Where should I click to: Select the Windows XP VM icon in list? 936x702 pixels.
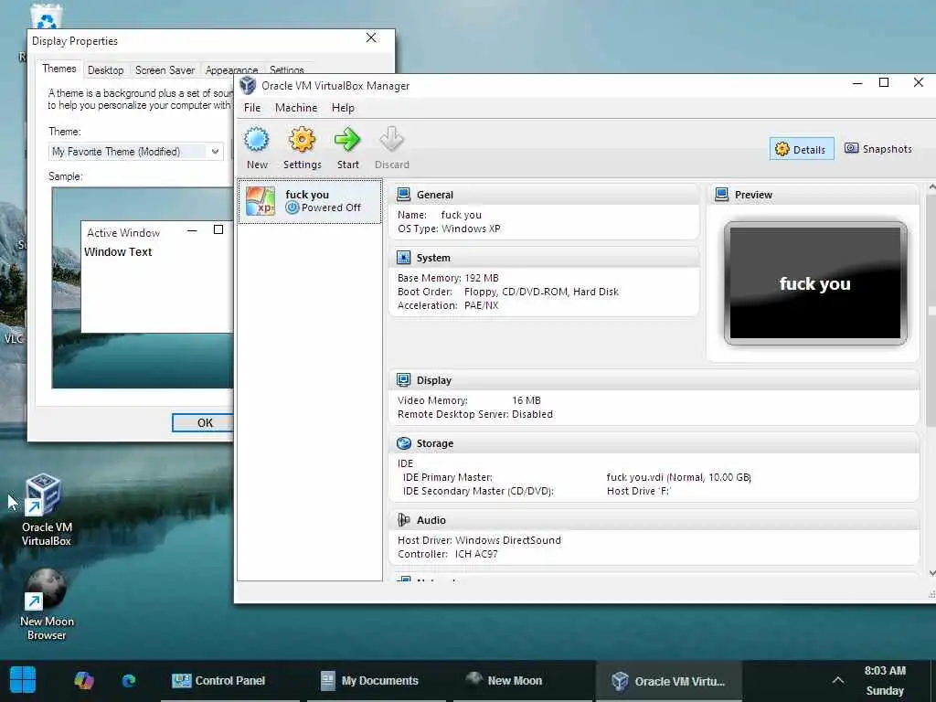261,201
